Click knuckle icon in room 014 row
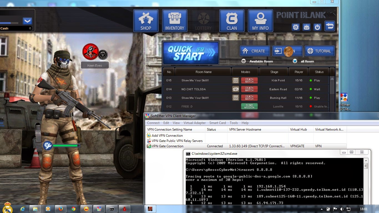The width and height of the screenshot is (379, 213). (236, 89)
